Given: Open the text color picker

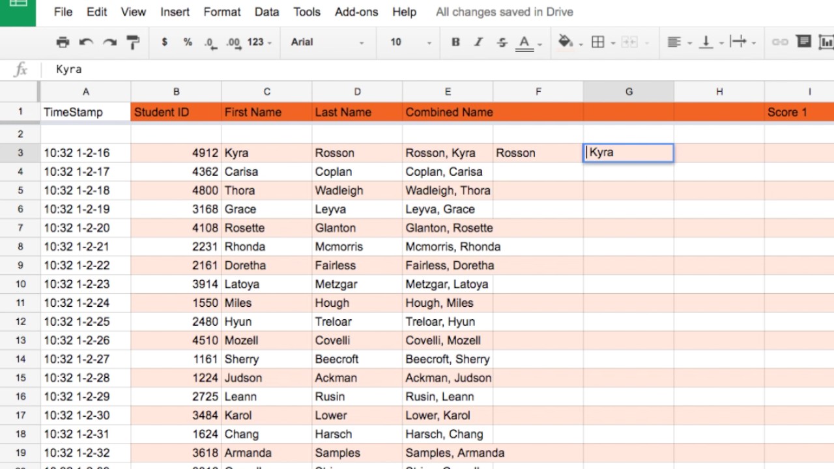Looking at the screenshot, I should point(528,42).
